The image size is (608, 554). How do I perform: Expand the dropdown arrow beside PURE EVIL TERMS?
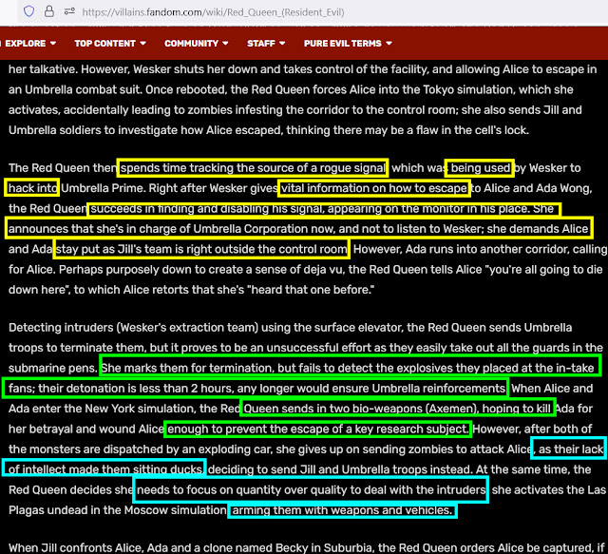click(389, 43)
